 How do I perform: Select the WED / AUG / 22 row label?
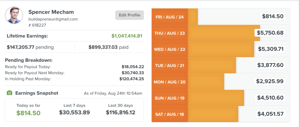pyautogui.click(x=170, y=49)
